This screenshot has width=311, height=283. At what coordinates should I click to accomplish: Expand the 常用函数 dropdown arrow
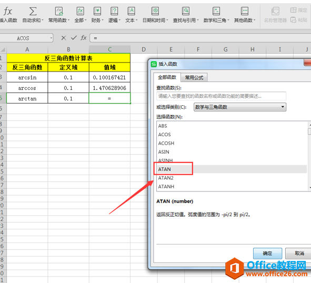tap(68, 20)
